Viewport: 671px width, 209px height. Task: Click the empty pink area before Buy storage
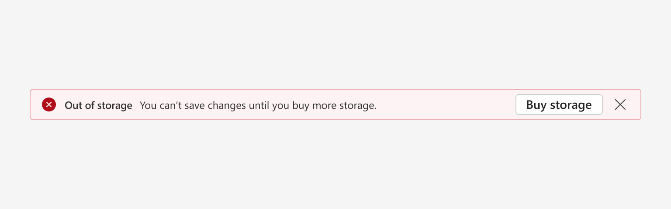tap(446, 104)
